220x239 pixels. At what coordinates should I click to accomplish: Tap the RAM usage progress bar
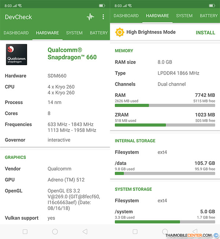[165, 105]
